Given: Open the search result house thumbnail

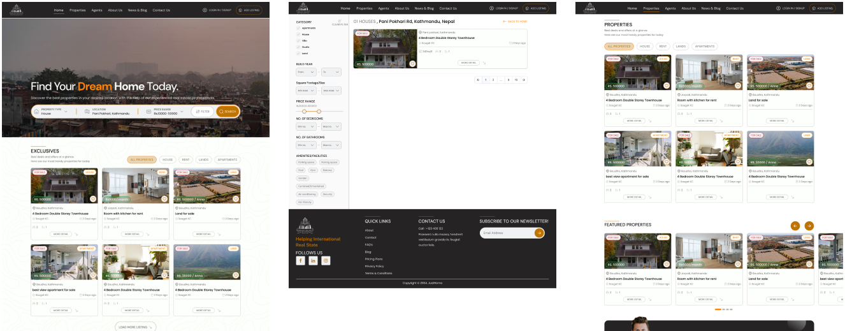Looking at the screenshot, I should click(385, 48).
